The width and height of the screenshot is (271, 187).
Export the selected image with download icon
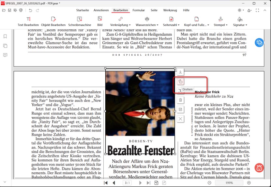[x=180, y=72]
